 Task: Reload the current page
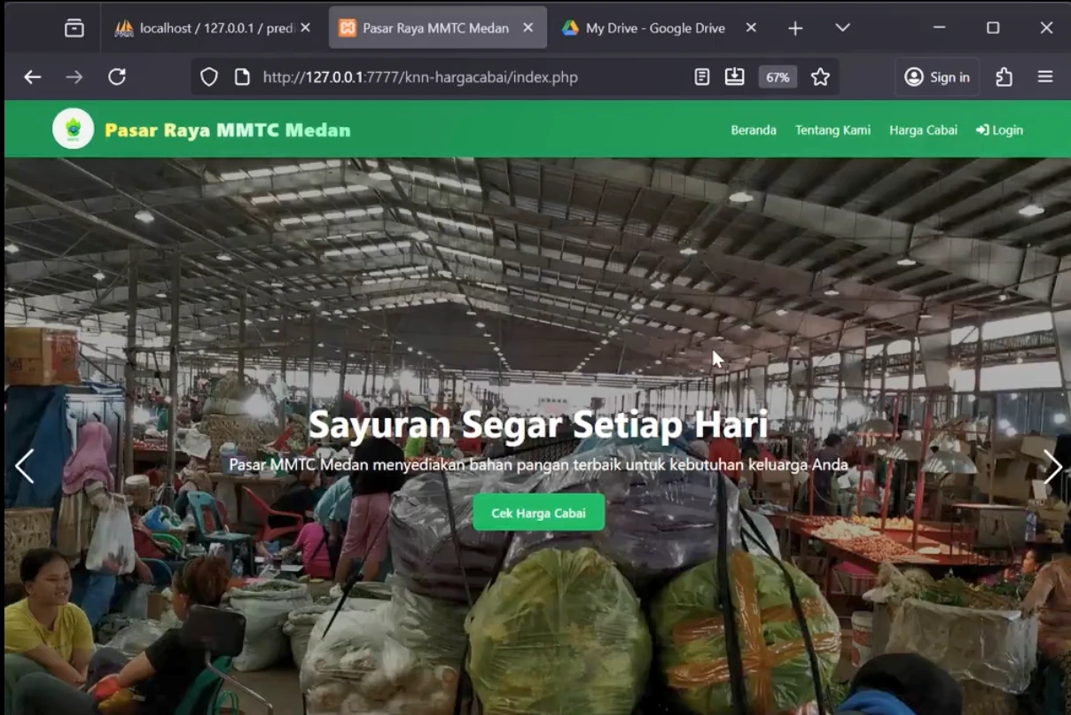tap(117, 76)
